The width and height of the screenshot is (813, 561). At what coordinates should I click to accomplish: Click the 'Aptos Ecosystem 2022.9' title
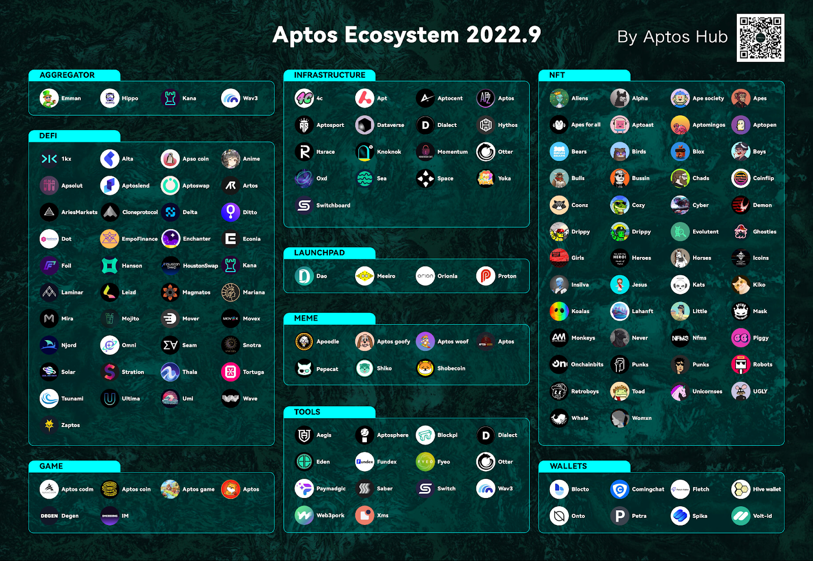pyautogui.click(x=407, y=35)
